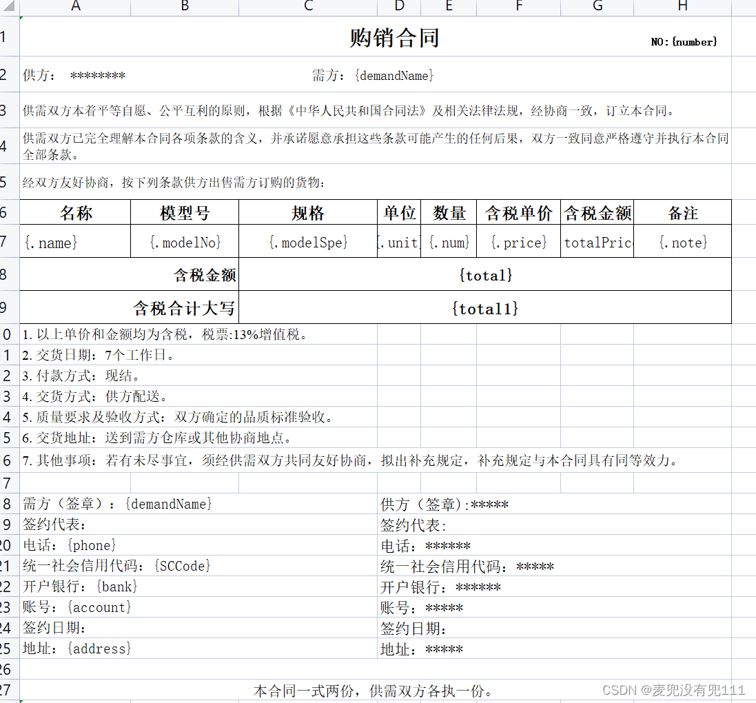Click the 备注 header cell
756x703 pixels.
tap(683, 213)
